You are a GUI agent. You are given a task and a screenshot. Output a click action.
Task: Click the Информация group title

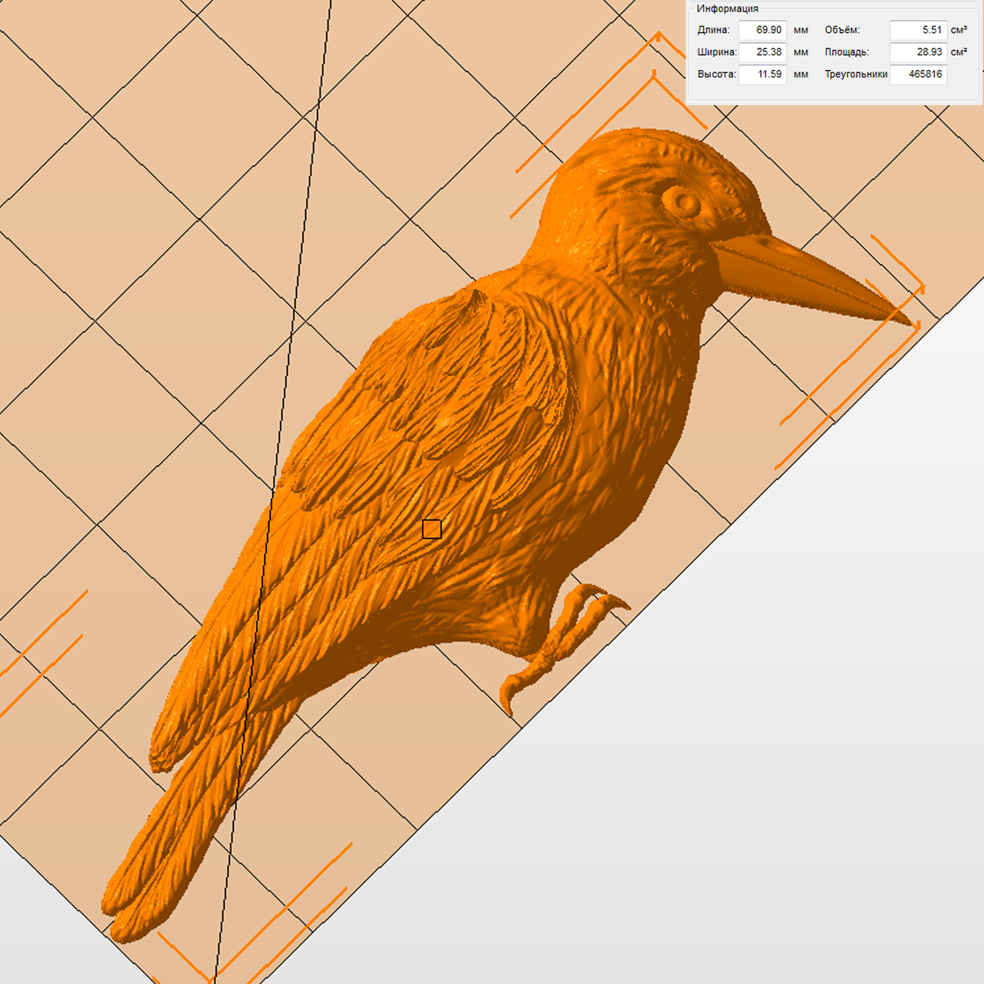[x=727, y=9]
